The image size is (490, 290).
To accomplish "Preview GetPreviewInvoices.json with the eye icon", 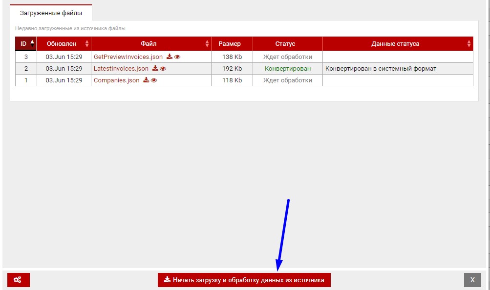I will coord(177,57).
